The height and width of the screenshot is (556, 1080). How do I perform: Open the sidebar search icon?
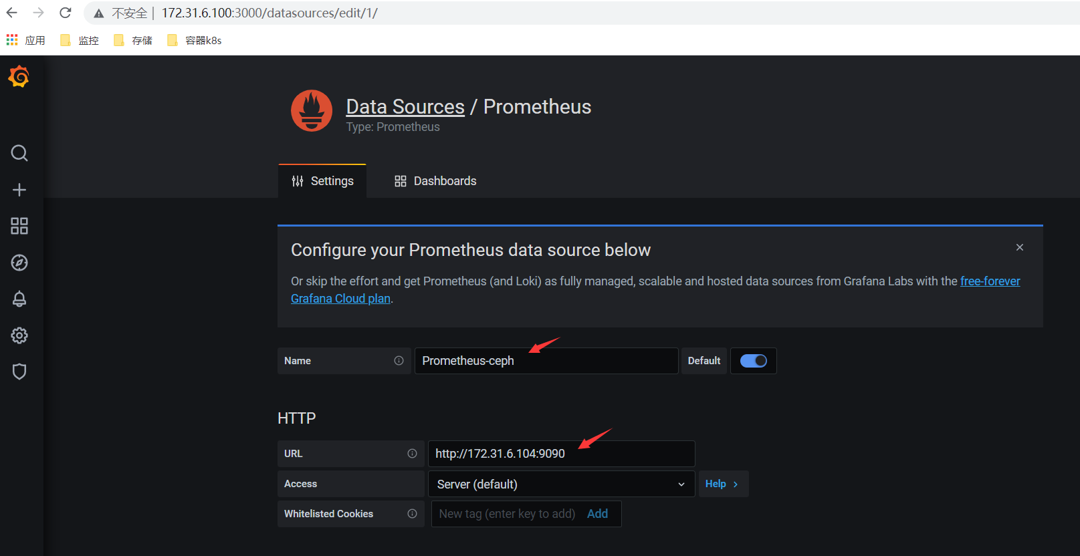pos(19,153)
